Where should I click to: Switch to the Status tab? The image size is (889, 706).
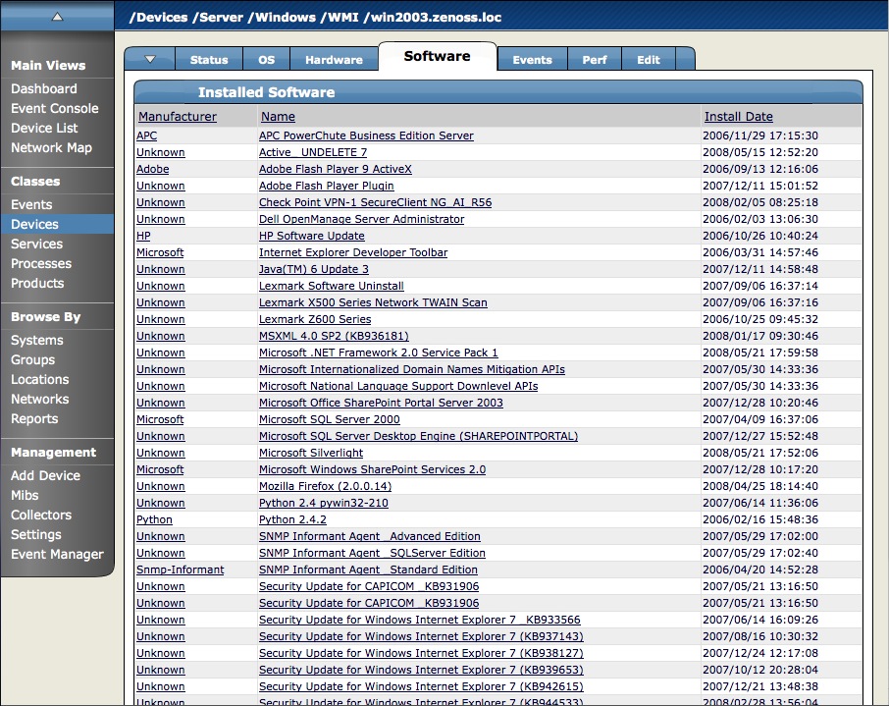[x=209, y=60]
